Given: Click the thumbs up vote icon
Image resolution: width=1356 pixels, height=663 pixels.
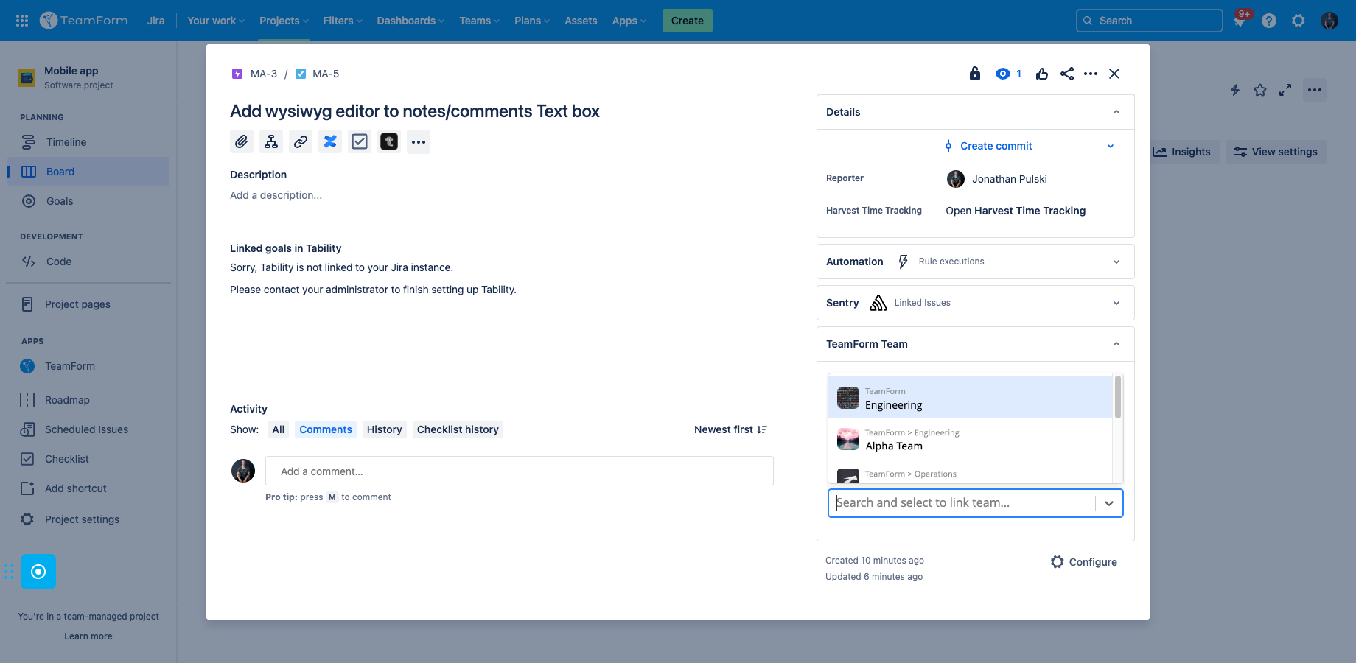Looking at the screenshot, I should click(x=1042, y=74).
